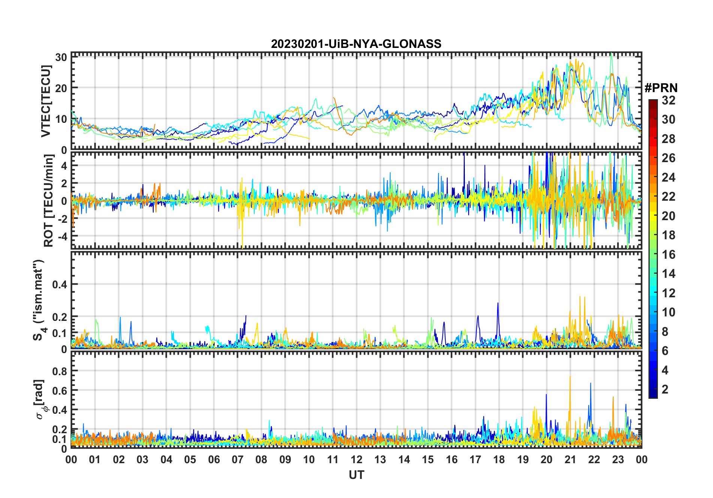Click colorbar tick label 14

point(668,274)
